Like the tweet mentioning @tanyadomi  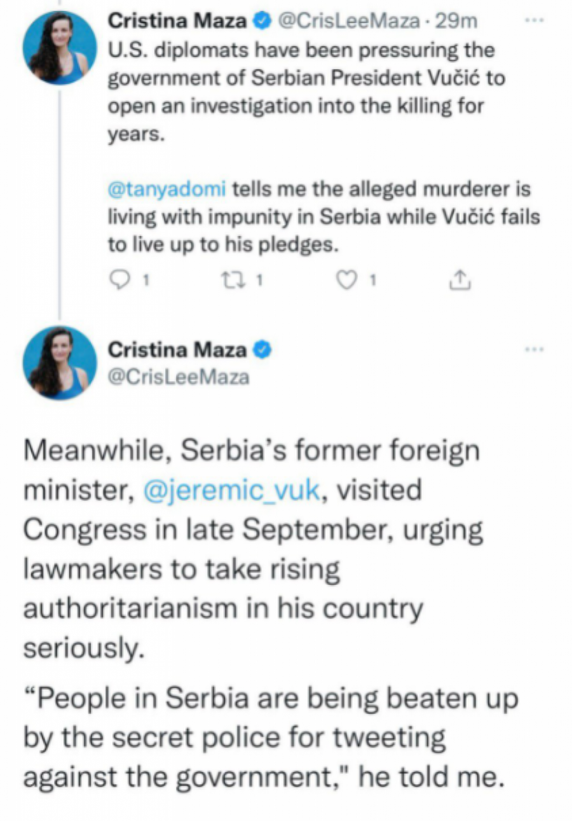click(x=347, y=280)
